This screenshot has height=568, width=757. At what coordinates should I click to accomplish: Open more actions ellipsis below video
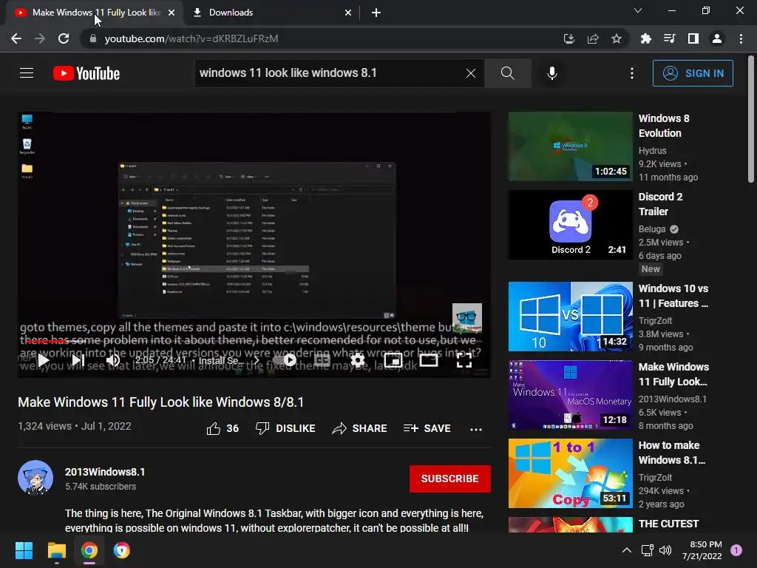[x=476, y=429]
